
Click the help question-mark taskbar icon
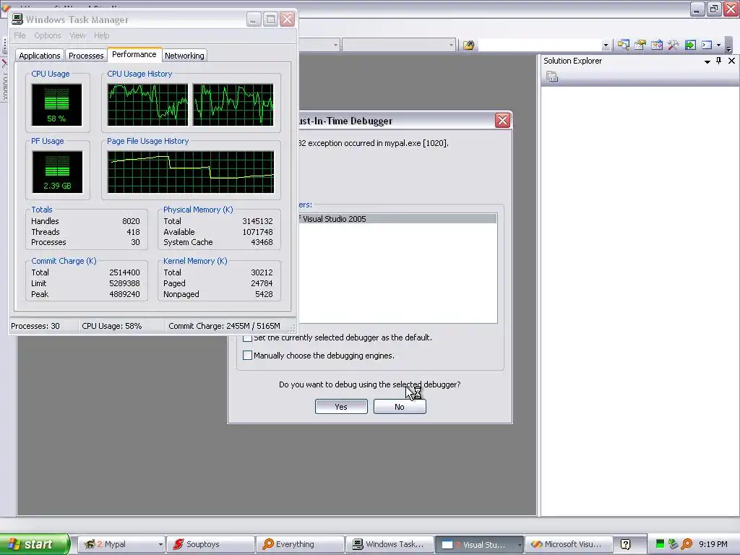click(625, 544)
